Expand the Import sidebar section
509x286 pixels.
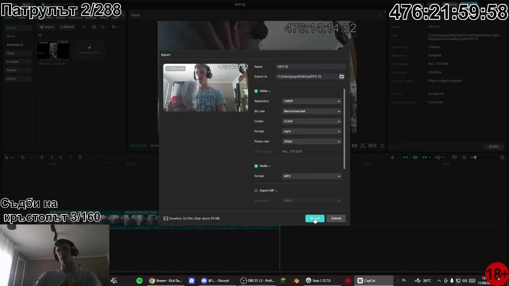[18, 28]
